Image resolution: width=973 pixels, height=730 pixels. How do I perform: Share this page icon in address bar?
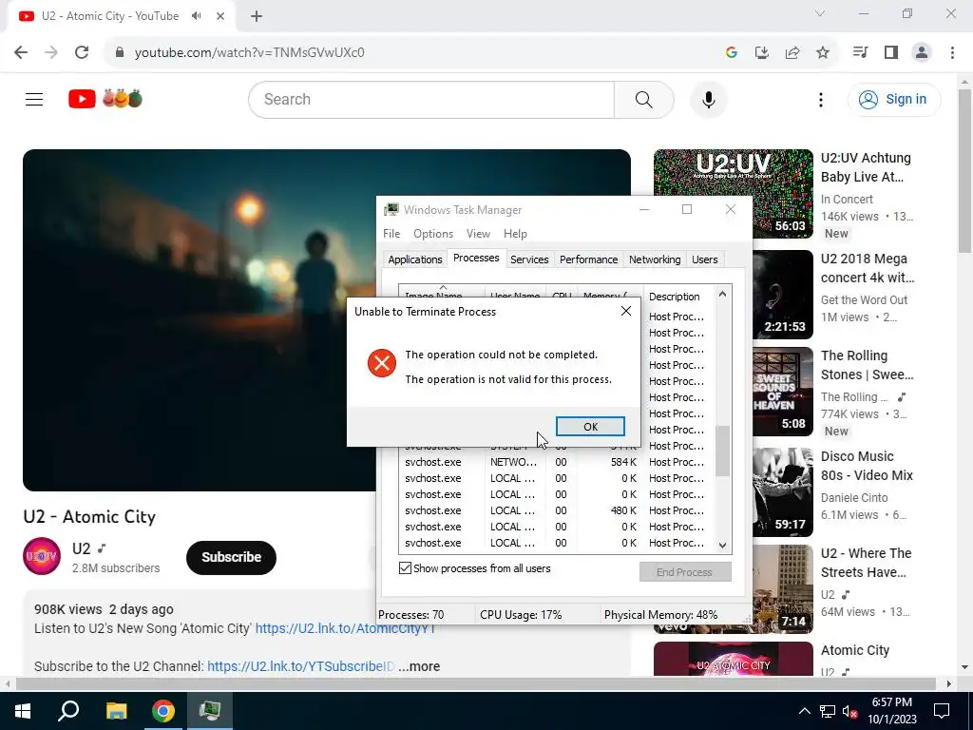tap(792, 52)
